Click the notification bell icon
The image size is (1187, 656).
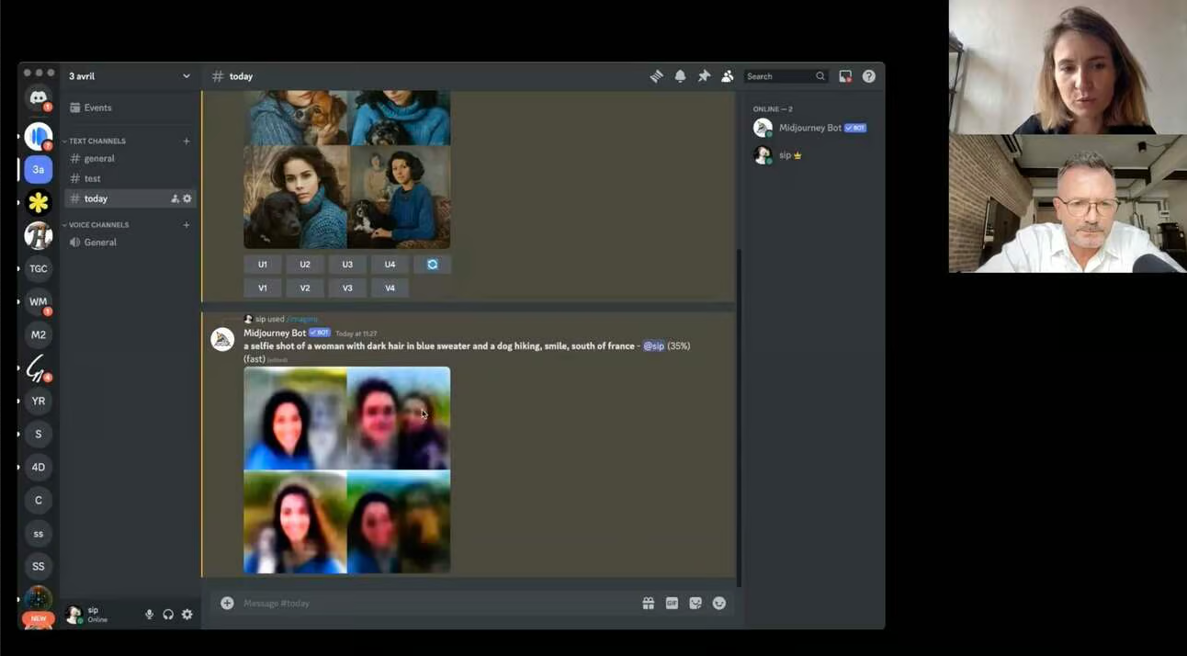(680, 76)
